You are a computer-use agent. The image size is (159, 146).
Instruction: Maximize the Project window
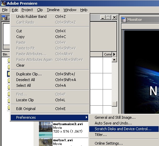coord(108,17)
